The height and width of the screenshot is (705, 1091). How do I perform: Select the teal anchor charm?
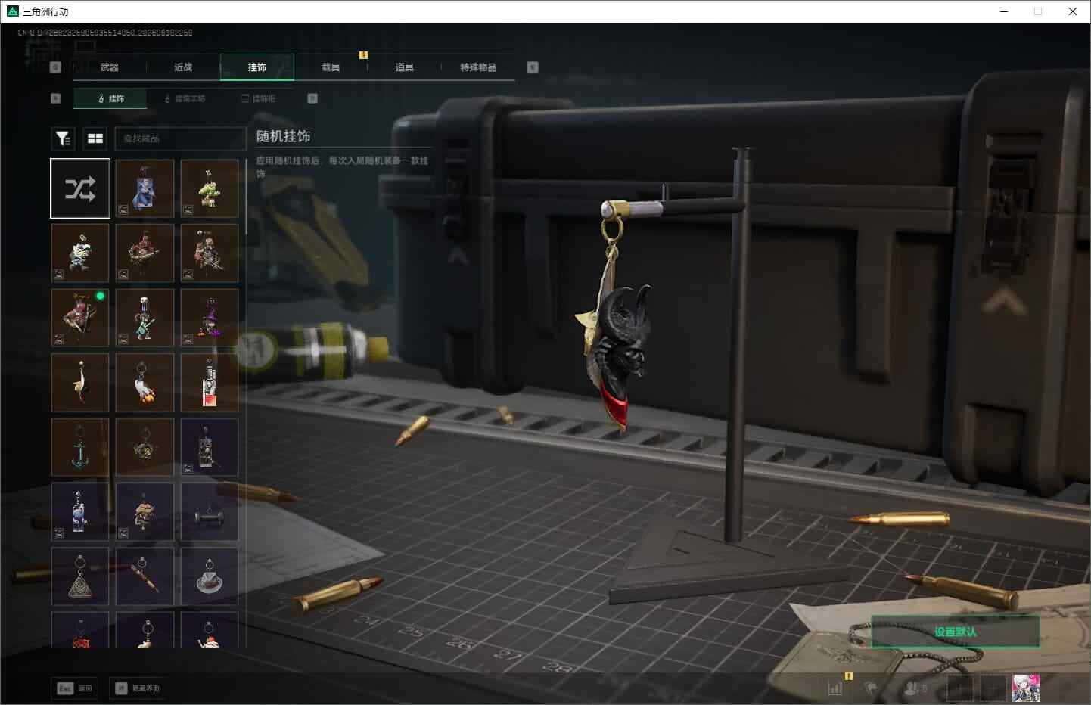(x=80, y=447)
